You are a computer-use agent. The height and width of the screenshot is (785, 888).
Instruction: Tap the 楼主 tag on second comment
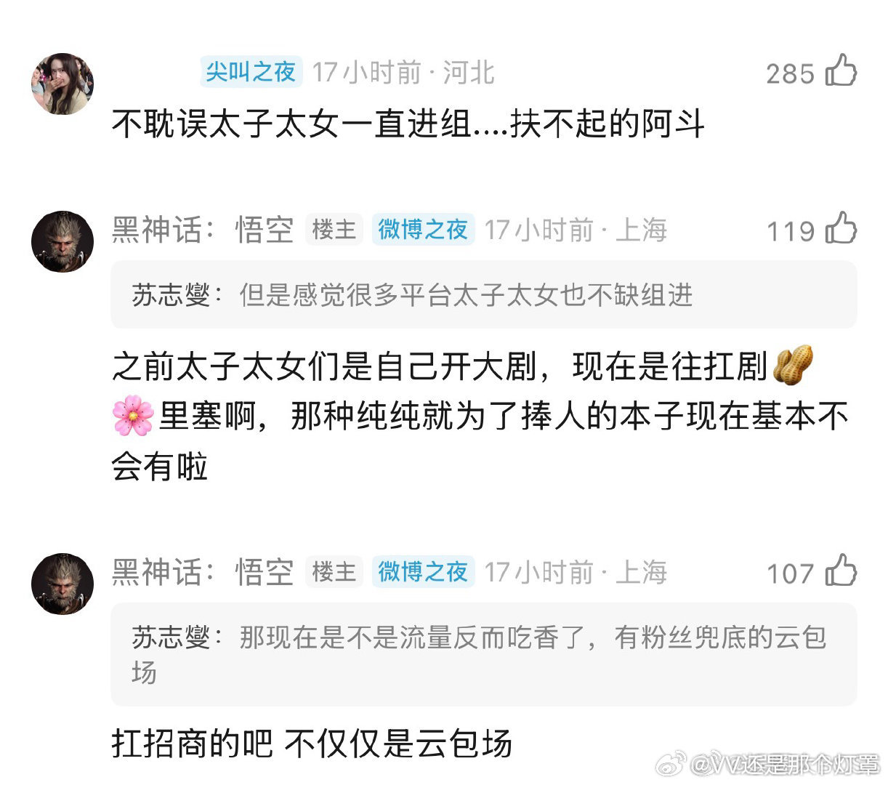[x=334, y=230]
